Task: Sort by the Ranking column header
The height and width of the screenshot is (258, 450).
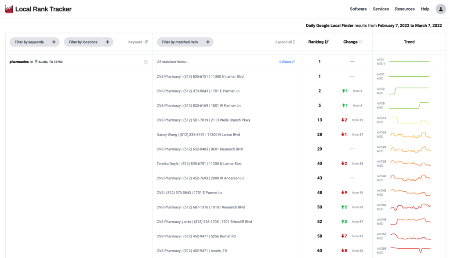Action: click(x=319, y=42)
